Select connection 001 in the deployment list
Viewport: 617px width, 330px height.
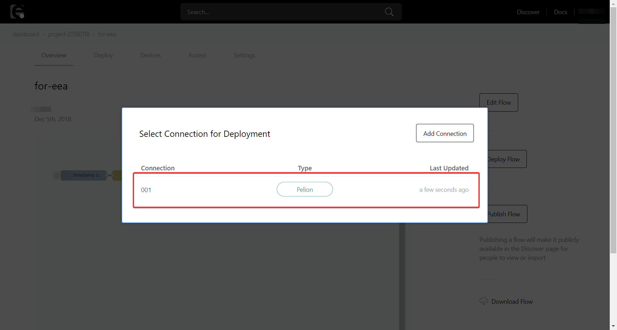[x=146, y=190]
